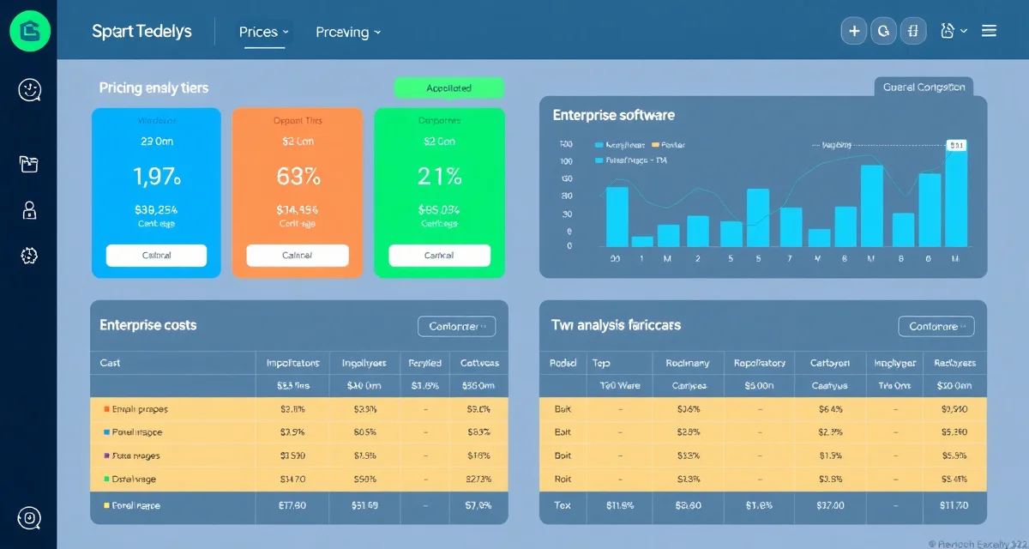Open the clock icon at the sidebar bottom
1029x549 pixels.
[29, 518]
